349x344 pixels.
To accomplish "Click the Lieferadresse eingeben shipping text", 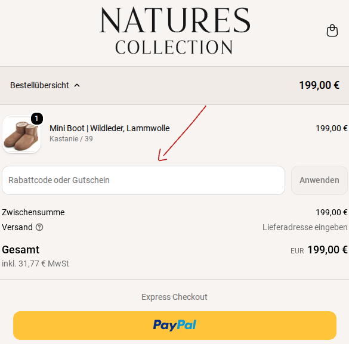I will 305,227.
